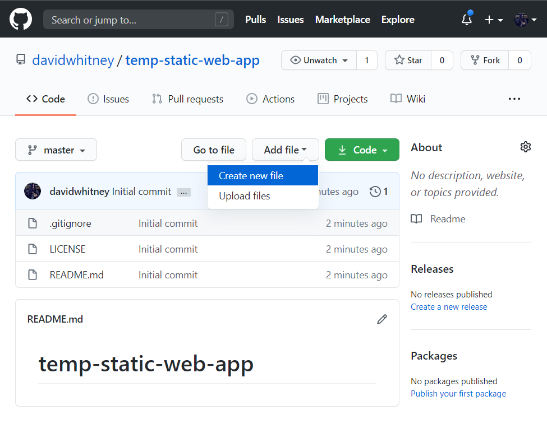Click the file icon next to README.md
The height and width of the screenshot is (424, 547).
click(33, 274)
